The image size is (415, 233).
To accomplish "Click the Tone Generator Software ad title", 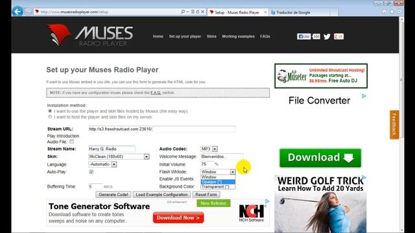I will [x=99, y=206].
